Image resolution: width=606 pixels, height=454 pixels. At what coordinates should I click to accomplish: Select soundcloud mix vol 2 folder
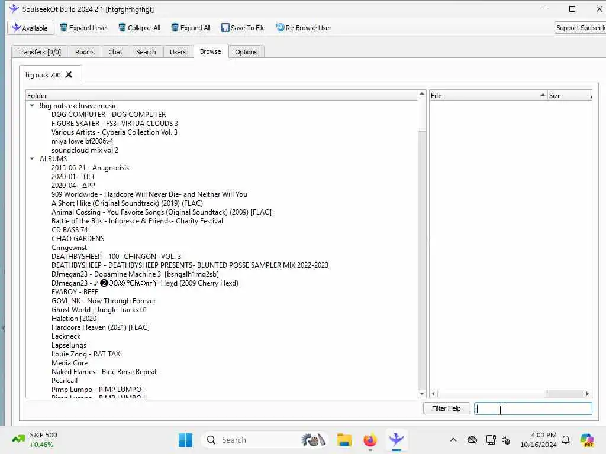pyautogui.click(x=85, y=150)
